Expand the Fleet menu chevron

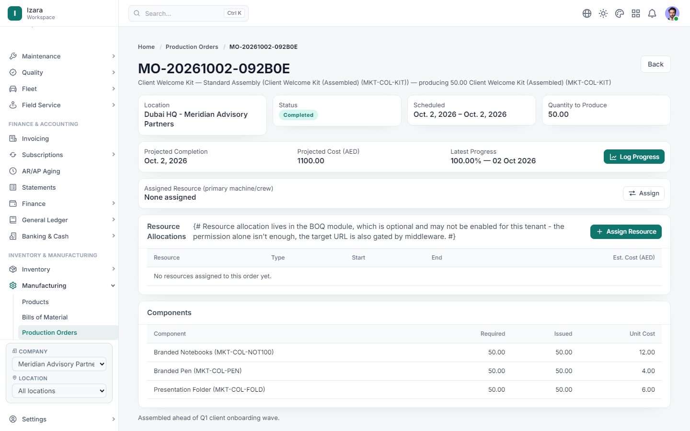pos(114,89)
